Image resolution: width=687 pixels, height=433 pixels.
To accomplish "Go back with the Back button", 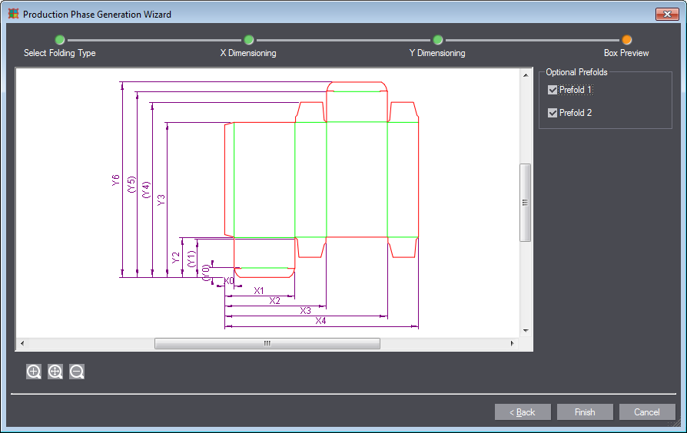I will (523, 412).
